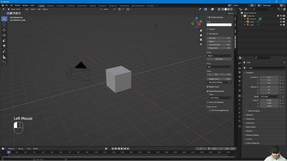The height and width of the screenshot is (161, 287).
Task: Adjust the Display Time slider
Action: (219, 79)
